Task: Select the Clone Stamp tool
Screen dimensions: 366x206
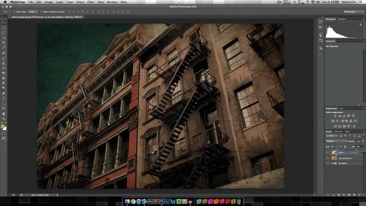Action: click(3, 63)
